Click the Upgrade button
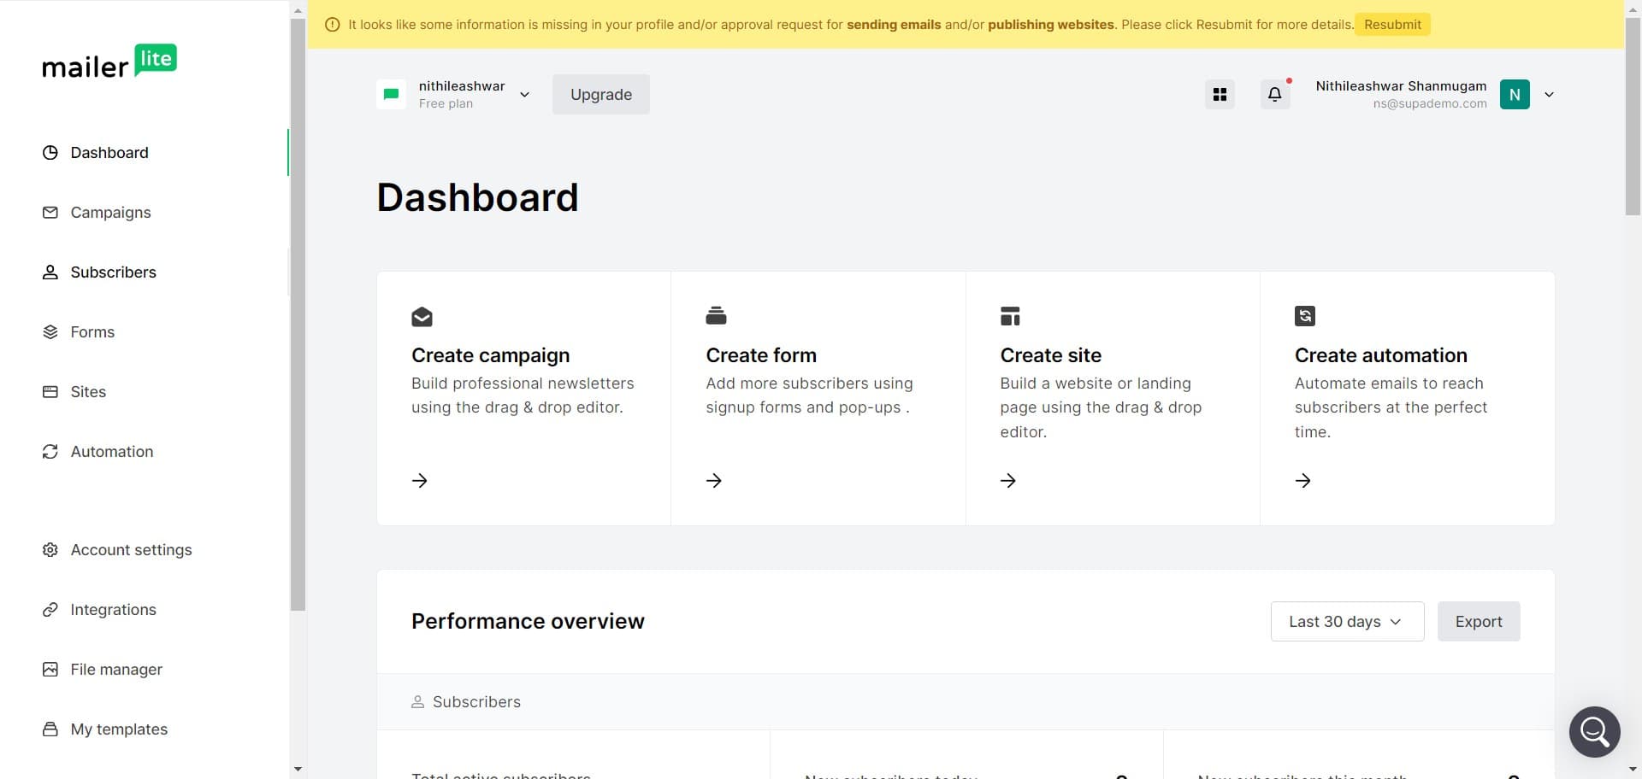The height and width of the screenshot is (779, 1642). (x=600, y=94)
